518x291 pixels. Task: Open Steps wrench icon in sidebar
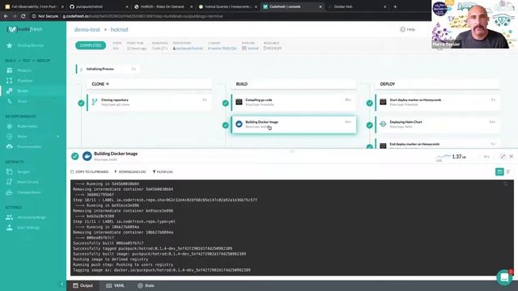click(9, 101)
